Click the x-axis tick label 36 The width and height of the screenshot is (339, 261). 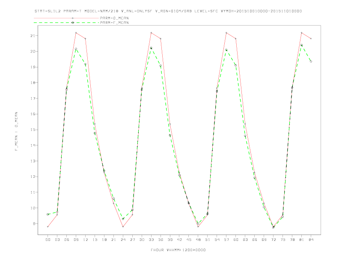[x=161, y=240]
